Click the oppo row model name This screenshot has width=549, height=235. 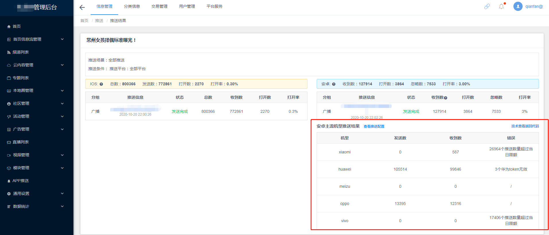(345, 204)
